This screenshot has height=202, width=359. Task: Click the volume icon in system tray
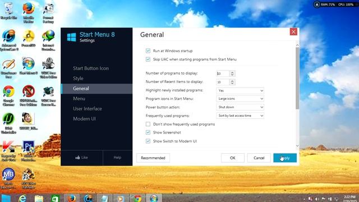(317, 199)
